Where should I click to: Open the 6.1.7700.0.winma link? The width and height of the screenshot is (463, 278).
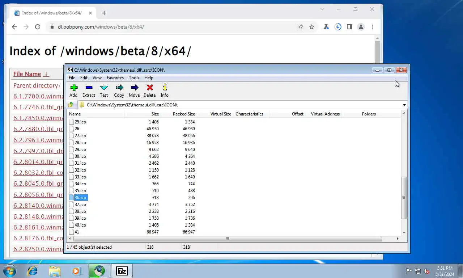tap(38, 96)
